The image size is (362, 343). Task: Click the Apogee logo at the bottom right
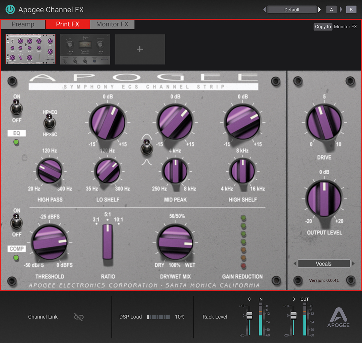338,317
